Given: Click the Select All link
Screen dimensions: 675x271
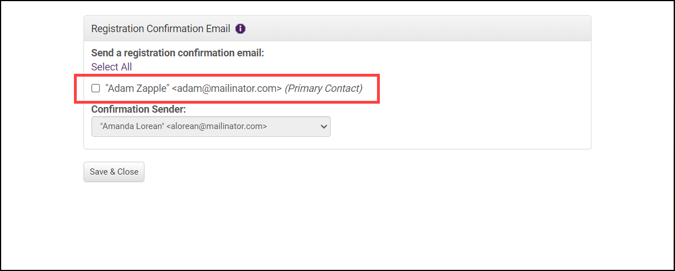Looking at the screenshot, I should coord(112,67).
